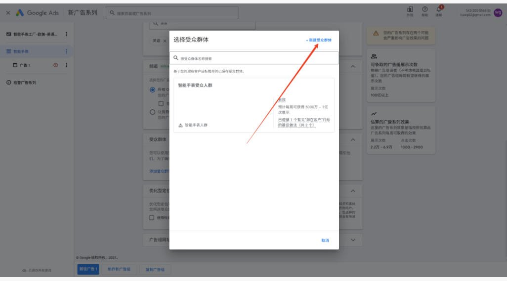Open the help question mark icon

point(425,9)
